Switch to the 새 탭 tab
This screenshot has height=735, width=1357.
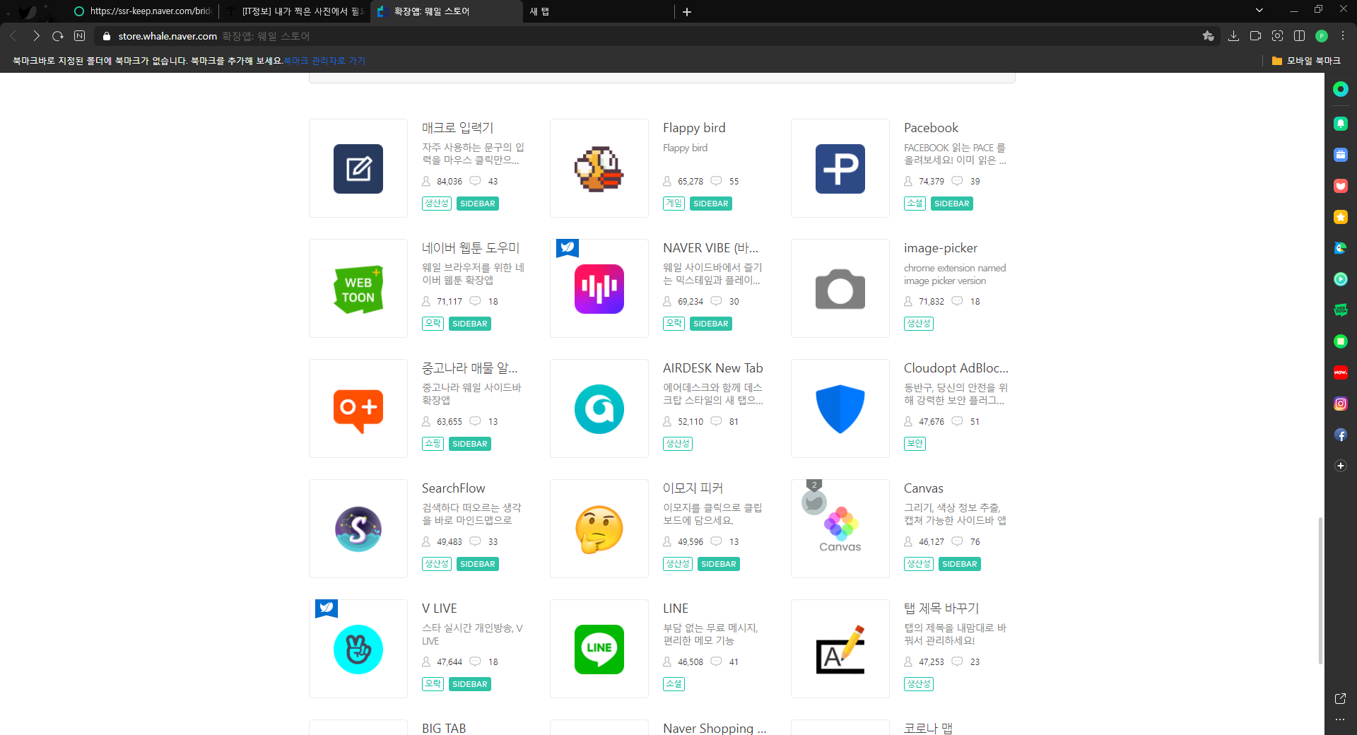pos(597,11)
